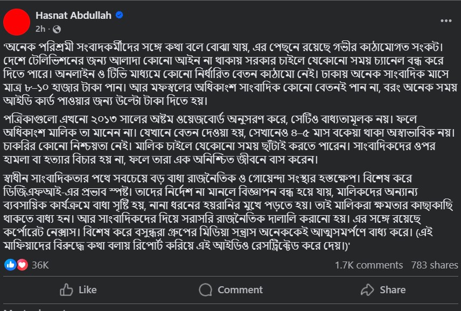Image resolution: width=461 pixels, height=311 pixels.
Task: Click the blue verified badge
Action: (119, 16)
